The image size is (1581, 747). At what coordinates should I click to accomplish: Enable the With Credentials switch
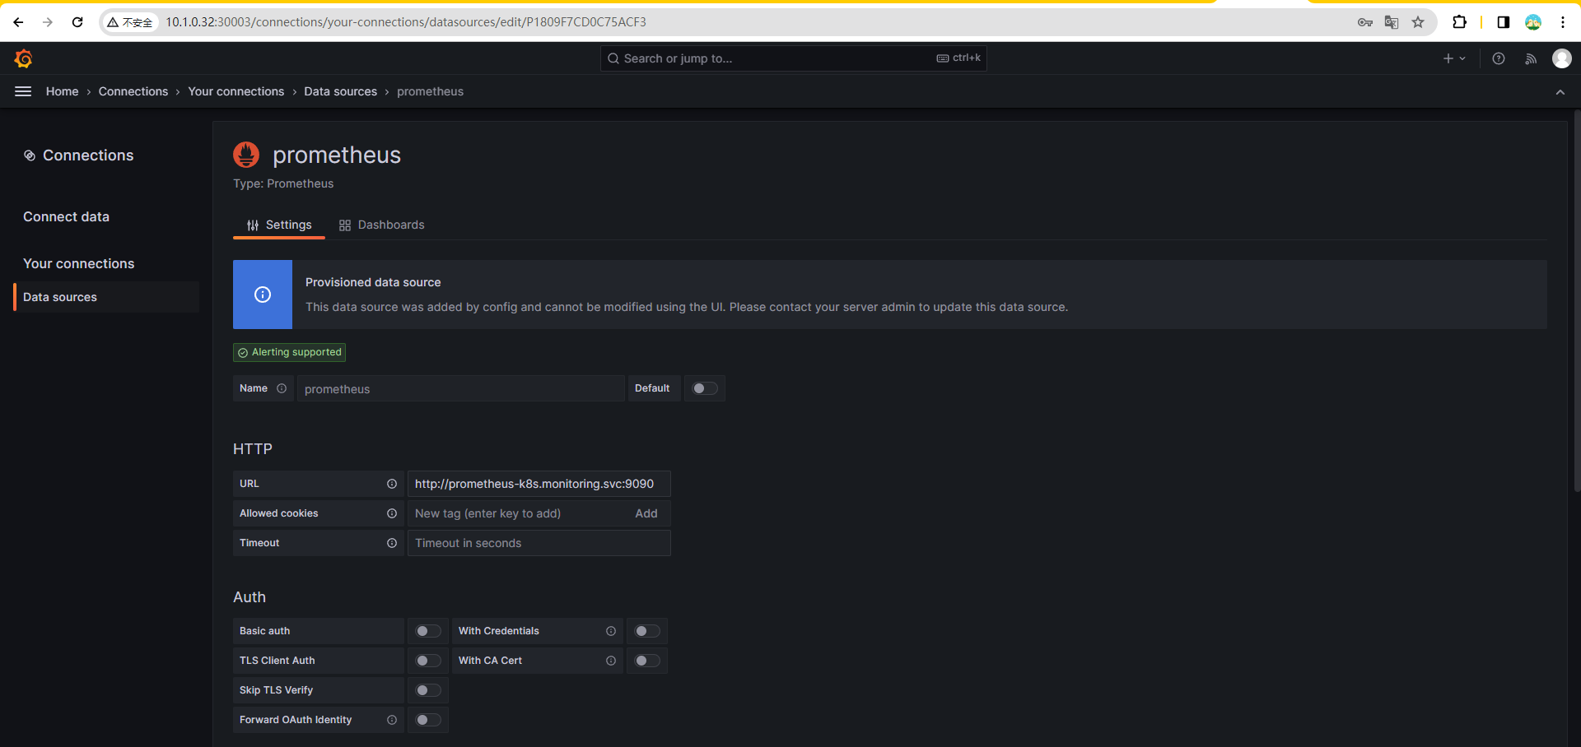647,631
